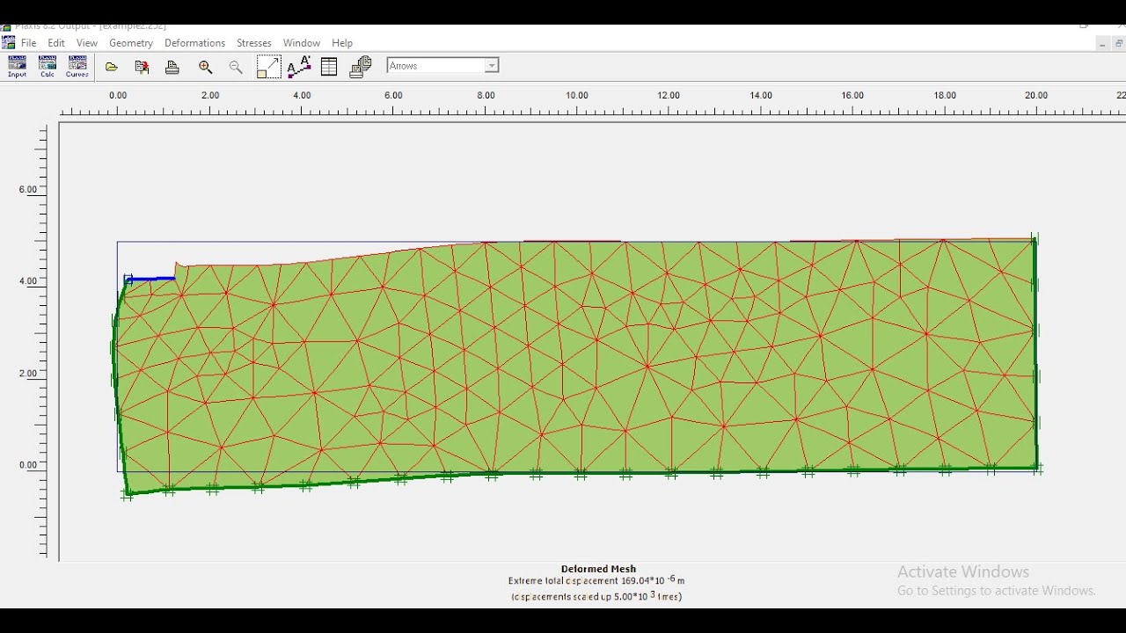Select the cross-section A-A' tool
Viewport: 1126px width, 633px height.
tap(299, 67)
